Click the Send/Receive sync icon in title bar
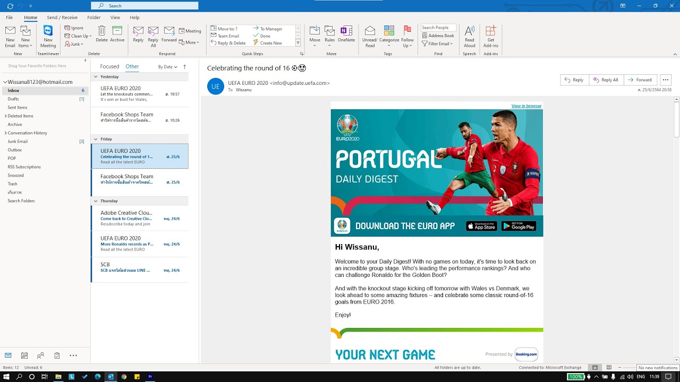The image size is (680, 382). click(x=10, y=6)
